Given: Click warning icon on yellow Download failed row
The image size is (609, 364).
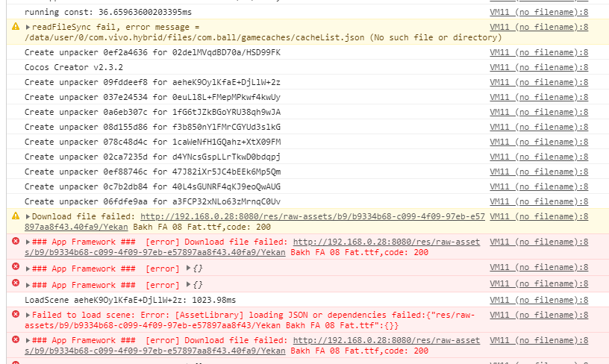Looking at the screenshot, I should click(15, 216).
